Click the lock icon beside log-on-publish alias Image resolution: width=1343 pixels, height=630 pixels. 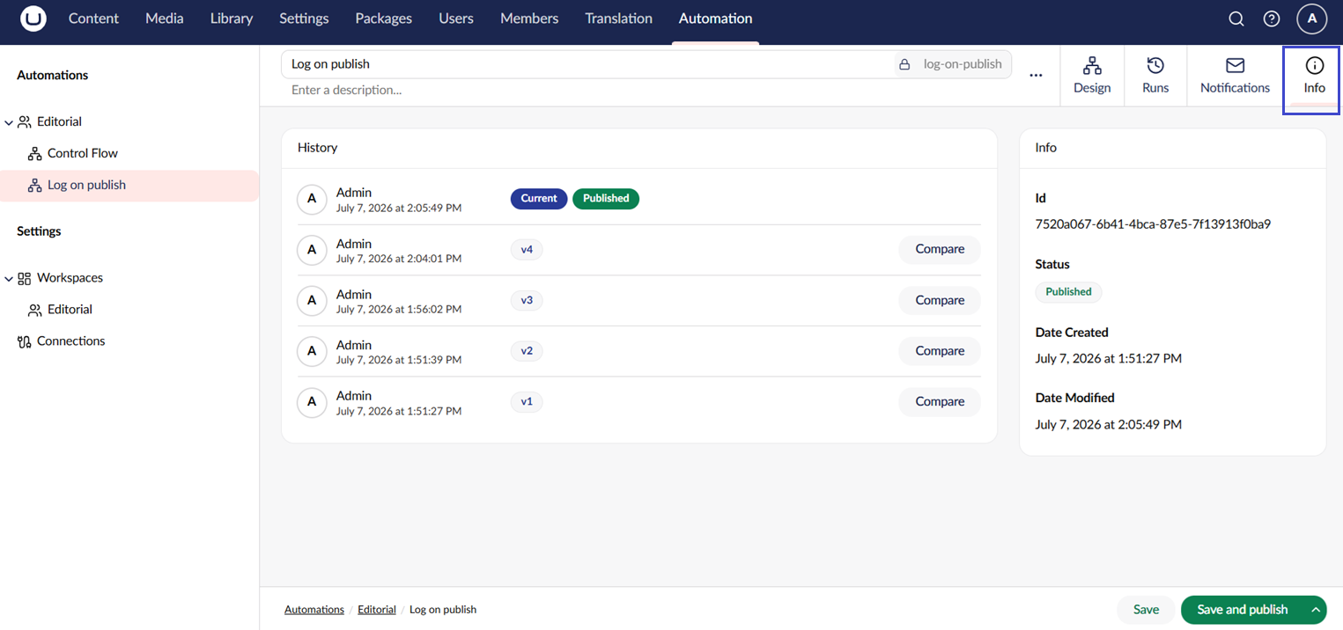point(904,64)
